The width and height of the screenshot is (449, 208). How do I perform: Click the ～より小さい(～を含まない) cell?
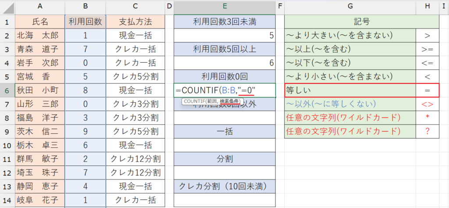(x=350, y=77)
